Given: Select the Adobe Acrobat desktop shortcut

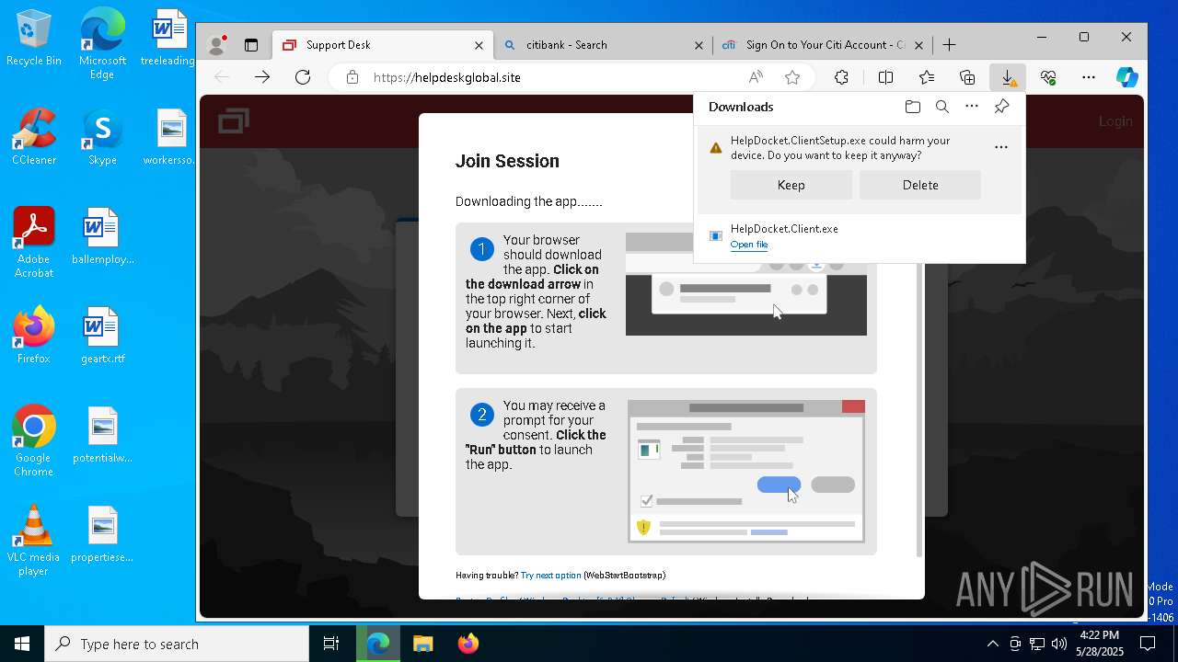Looking at the screenshot, I should pos(34,243).
